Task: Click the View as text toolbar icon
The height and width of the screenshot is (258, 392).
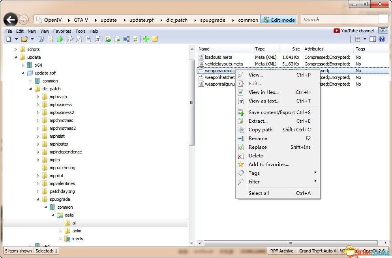Action: 98,39
